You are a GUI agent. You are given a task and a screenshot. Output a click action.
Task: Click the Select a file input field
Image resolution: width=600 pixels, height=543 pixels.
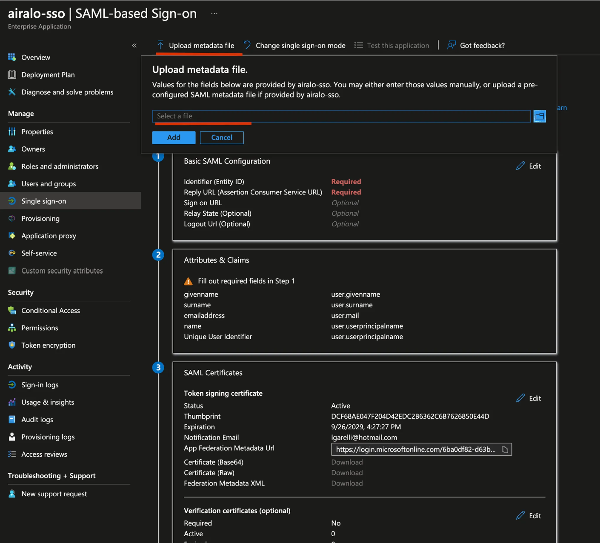pos(341,116)
